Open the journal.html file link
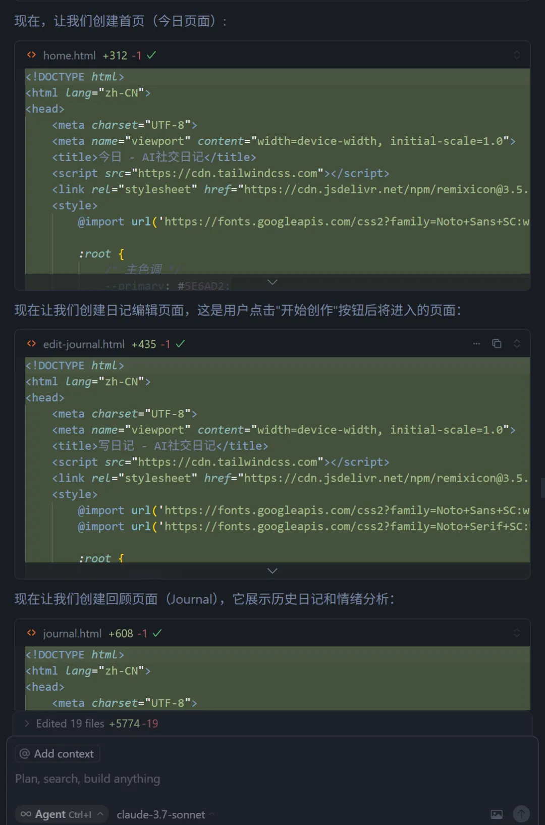Screen dimensions: 545x825 pos(72,634)
